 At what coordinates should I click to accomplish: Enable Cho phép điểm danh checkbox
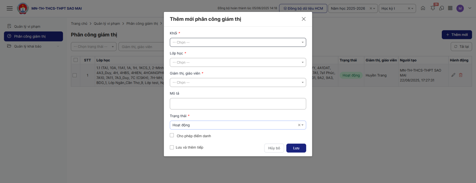point(172,135)
